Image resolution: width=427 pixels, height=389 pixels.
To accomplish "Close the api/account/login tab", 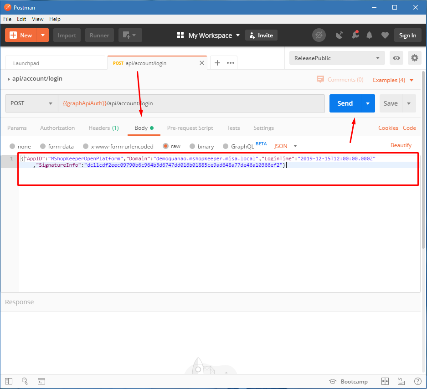I will pos(202,63).
